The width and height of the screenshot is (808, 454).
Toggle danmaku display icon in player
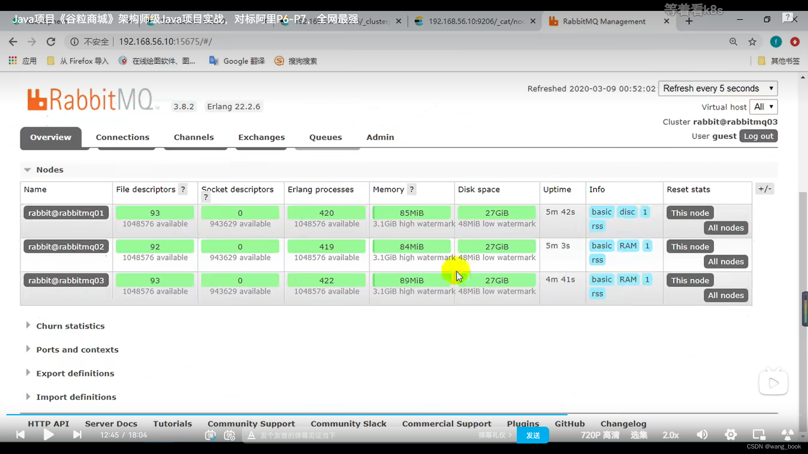(x=210, y=436)
